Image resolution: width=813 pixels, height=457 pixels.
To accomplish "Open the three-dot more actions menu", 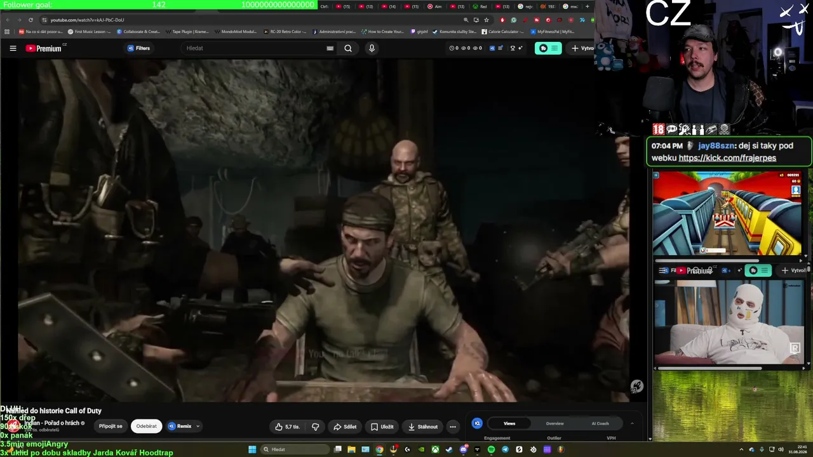I will (x=453, y=427).
